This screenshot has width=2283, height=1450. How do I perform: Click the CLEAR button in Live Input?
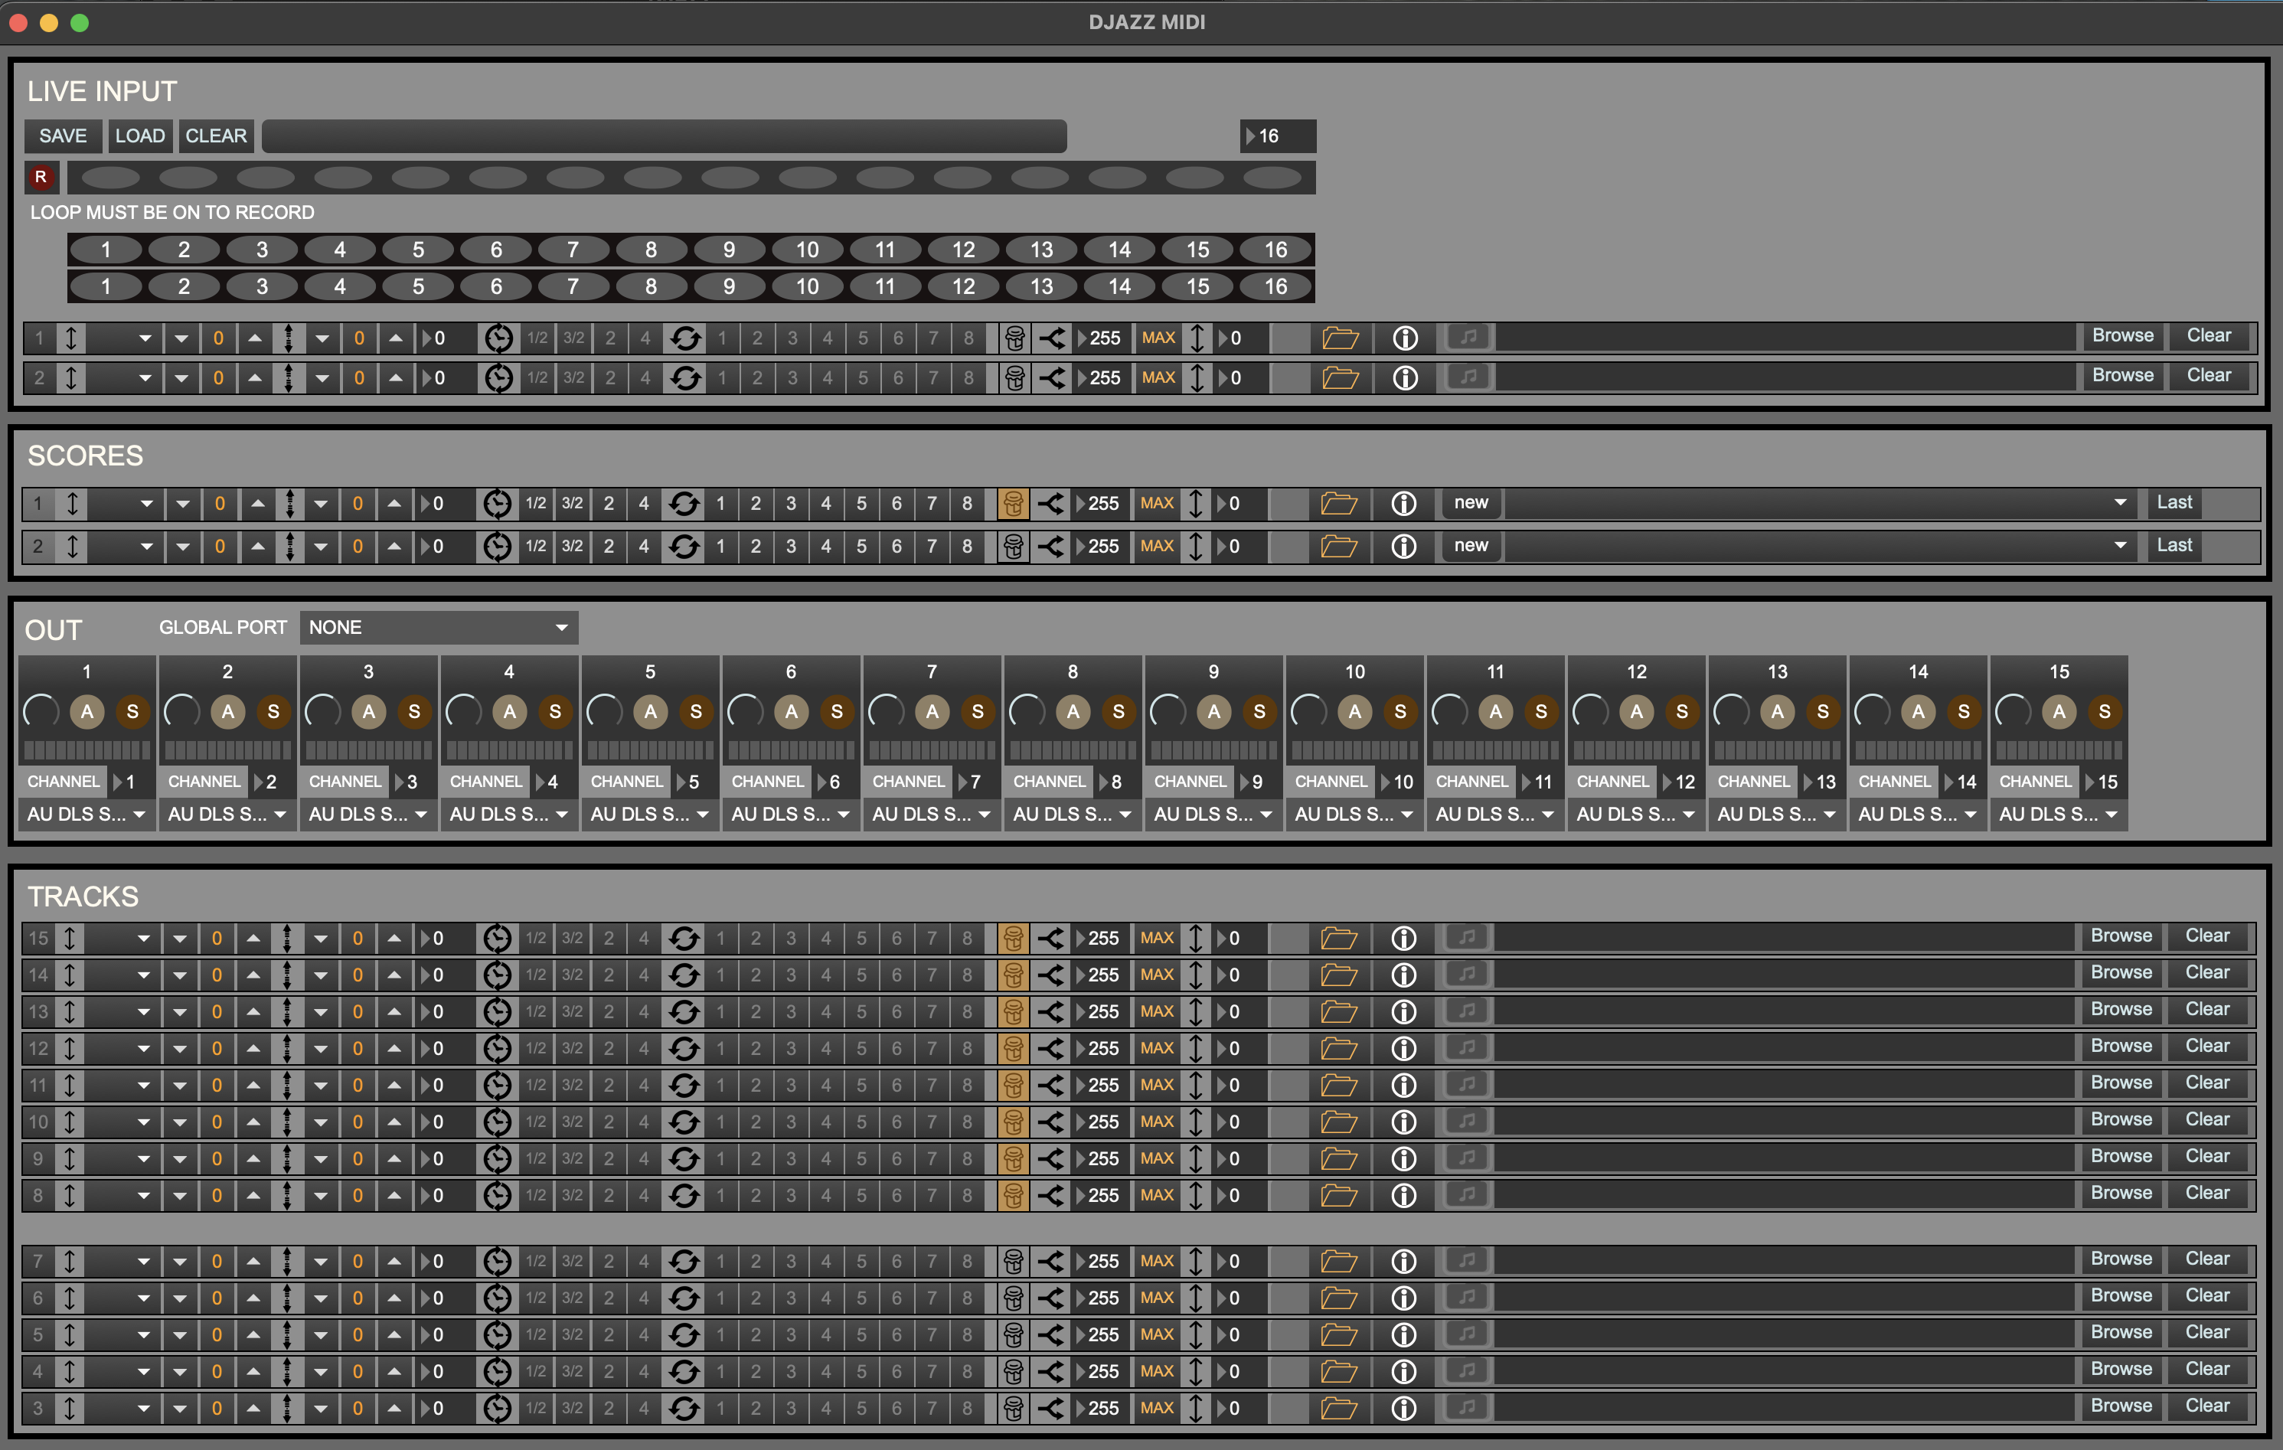point(216,136)
